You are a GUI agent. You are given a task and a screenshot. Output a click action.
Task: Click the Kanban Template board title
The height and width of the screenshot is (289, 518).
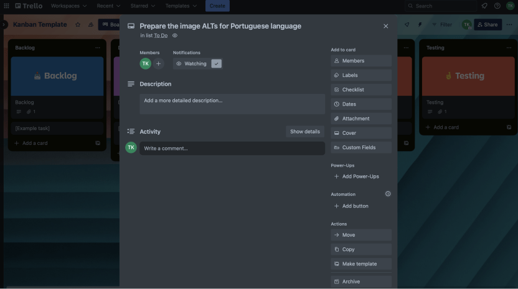click(x=40, y=24)
